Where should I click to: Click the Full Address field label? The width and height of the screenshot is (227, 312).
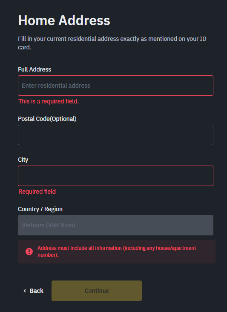34,69
